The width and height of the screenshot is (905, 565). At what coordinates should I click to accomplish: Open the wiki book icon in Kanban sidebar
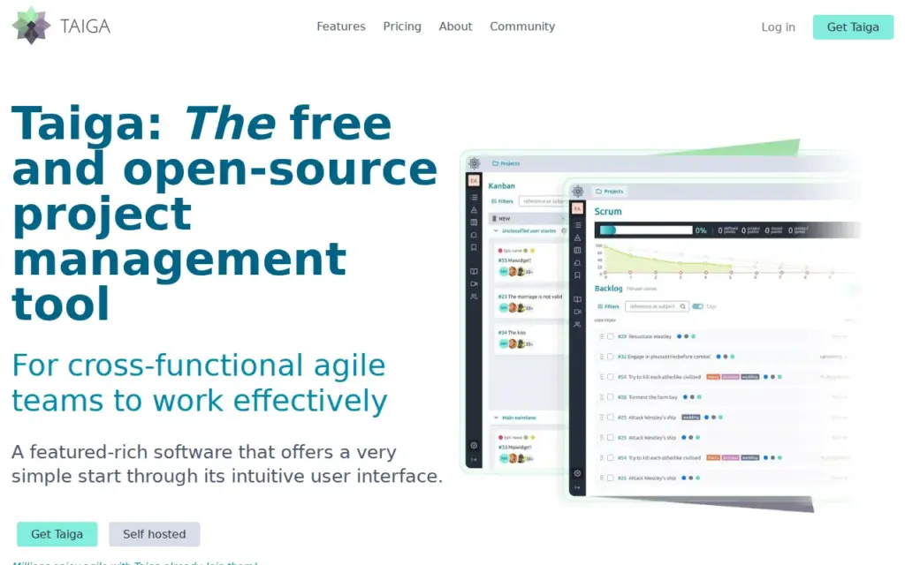coord(474,271)
